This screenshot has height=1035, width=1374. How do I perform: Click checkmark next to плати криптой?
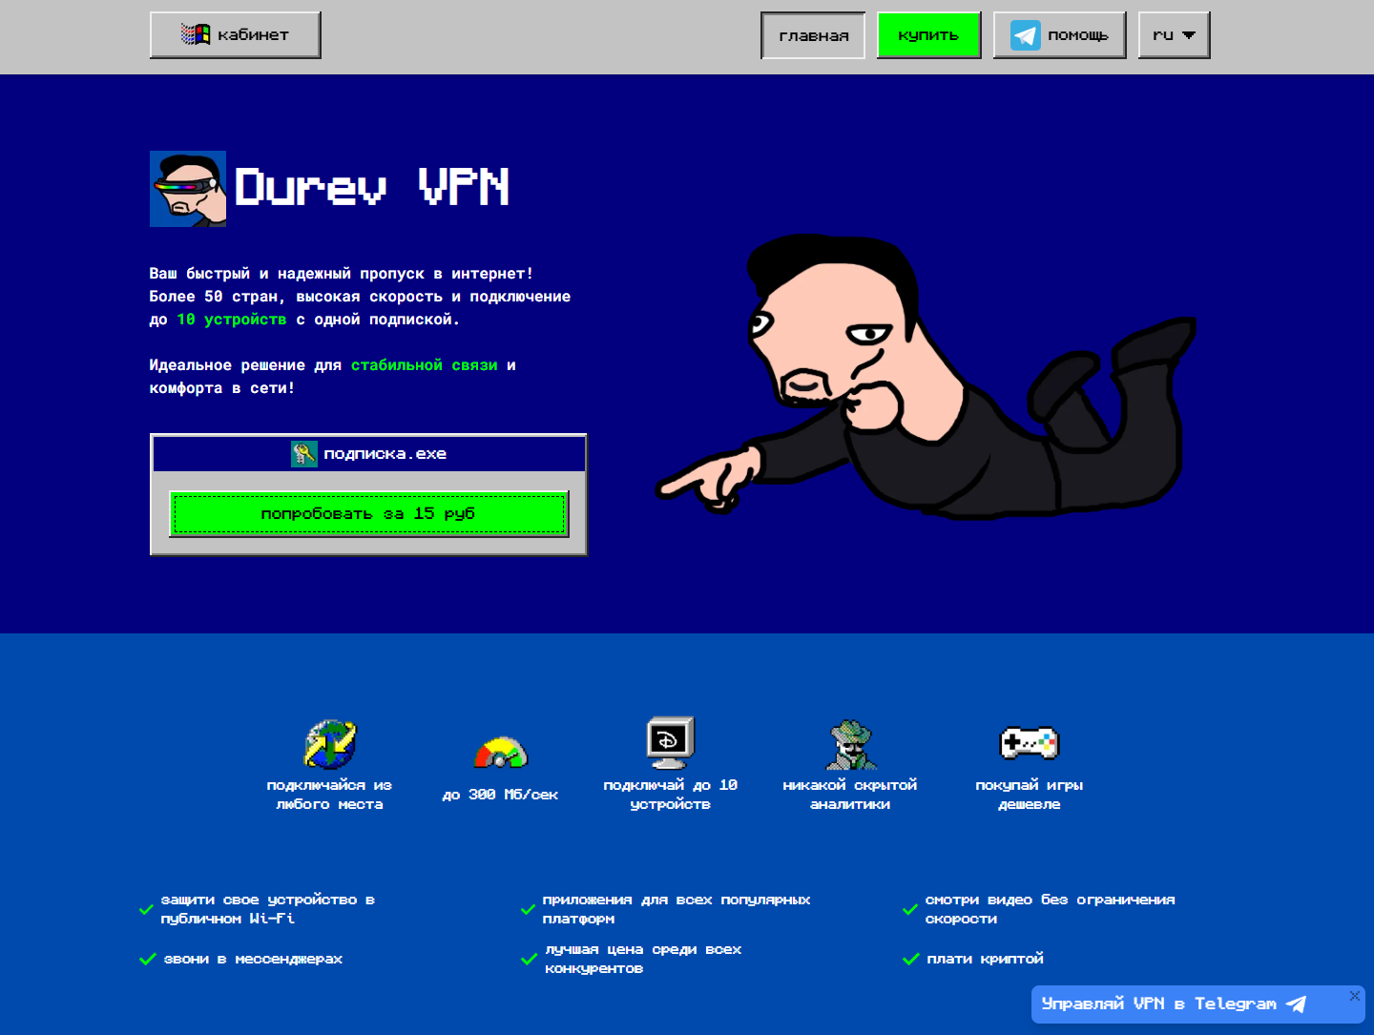910,959
